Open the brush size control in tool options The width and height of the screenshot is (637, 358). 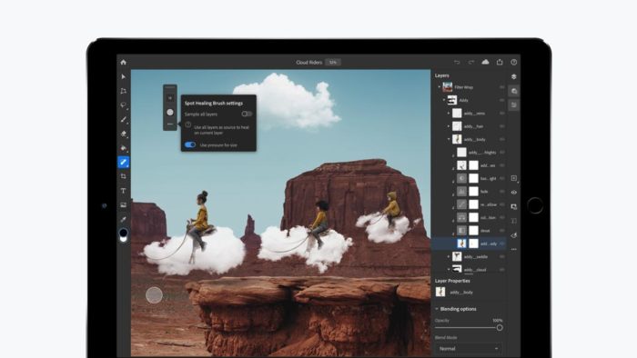(x=170, y=98)
